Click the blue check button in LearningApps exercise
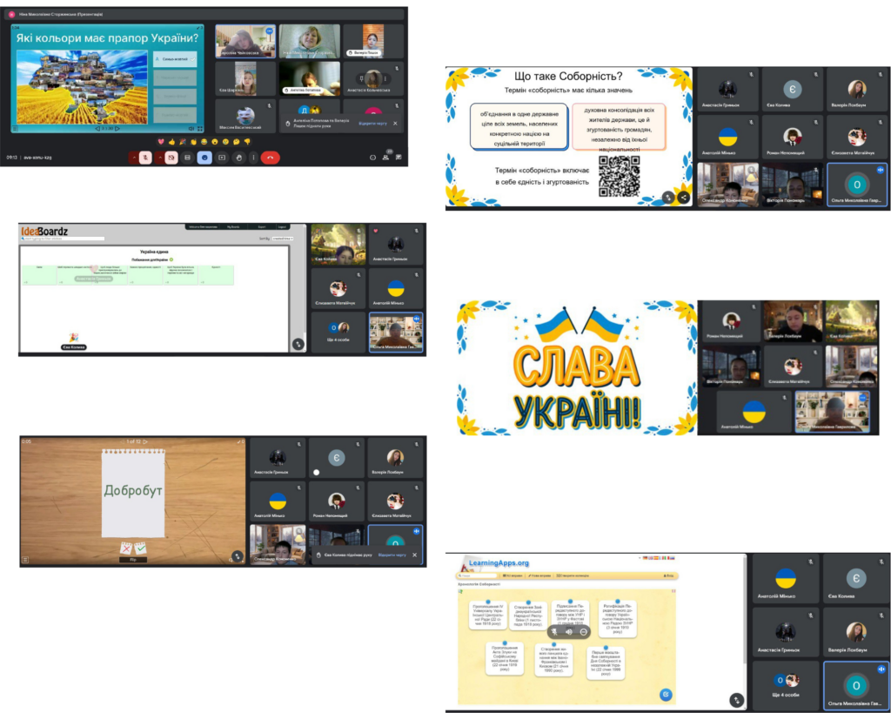This screenshot has width=891, height=713. [x=666, y=694]
